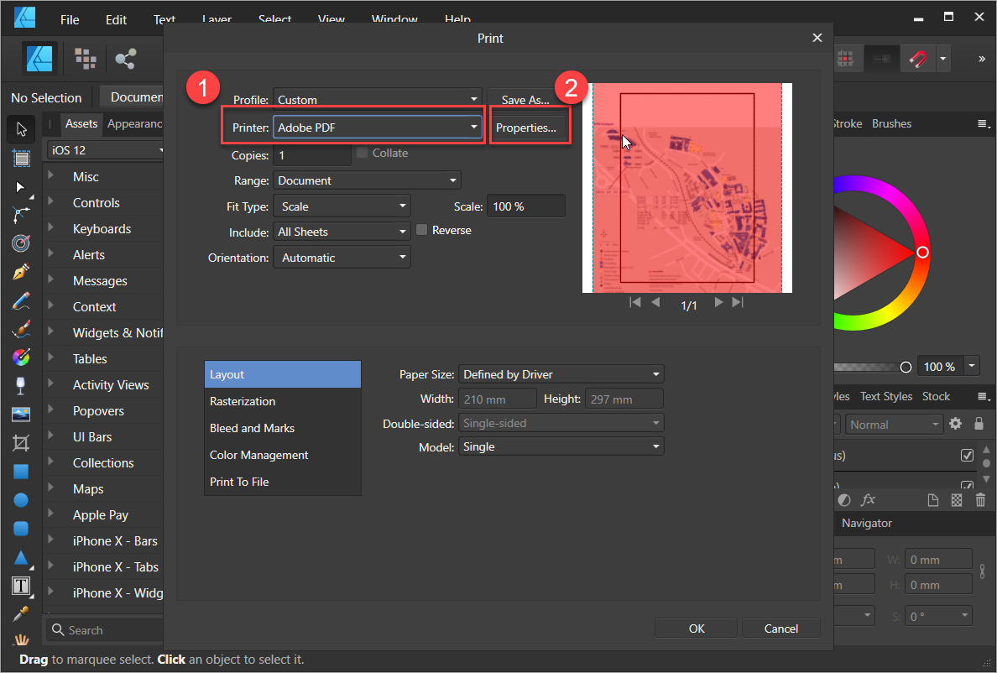Select the Crop tool
This screenshot has height=673, width=997.
coord(21,442)
